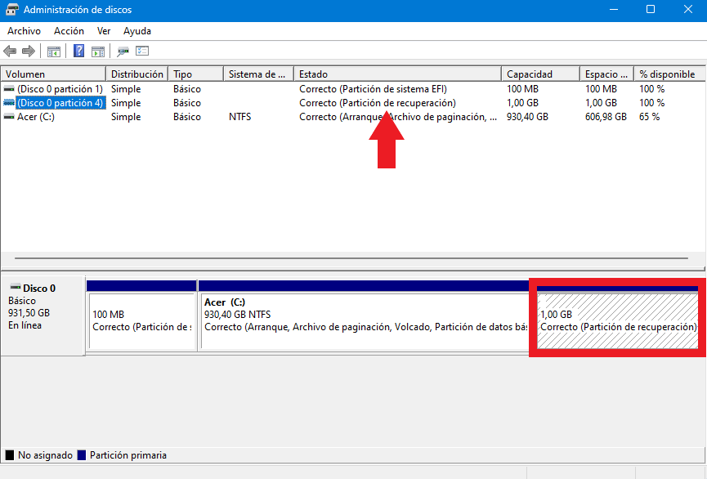
Task: Select the Acer (C:) 930,40 GB partition block
Action: [x=364, y=315]
